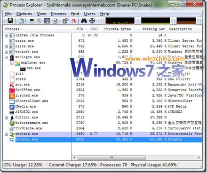Open the Find menu

pyautogui.click(x=75, y=14)
